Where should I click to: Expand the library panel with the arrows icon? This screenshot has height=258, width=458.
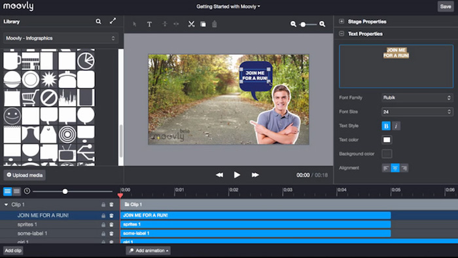coord(113,21)
